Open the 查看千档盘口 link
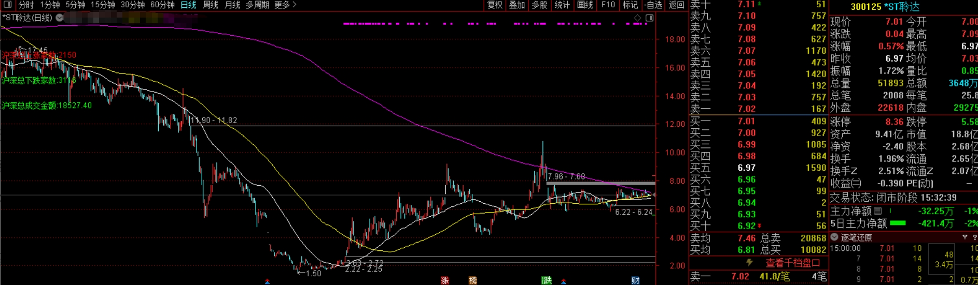This screenshot has width=978, height=285. 793,263
